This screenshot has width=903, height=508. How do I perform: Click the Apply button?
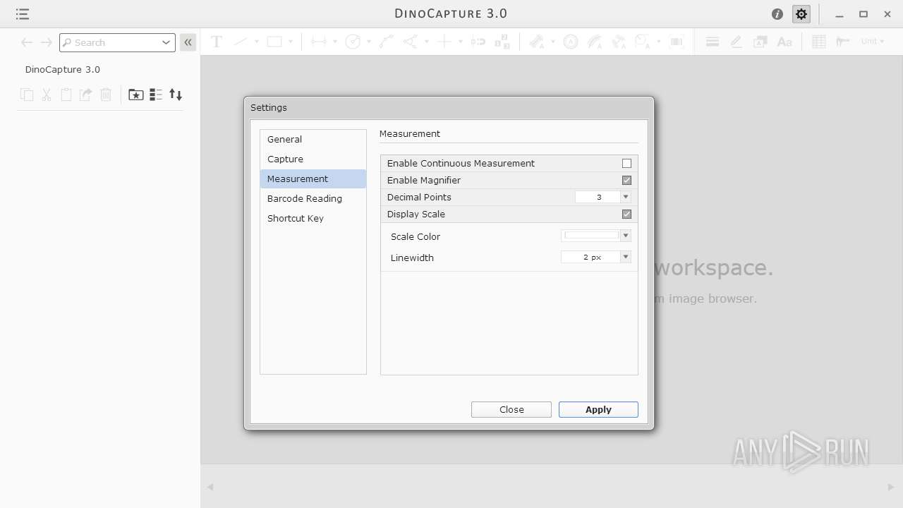click(598, 409)
